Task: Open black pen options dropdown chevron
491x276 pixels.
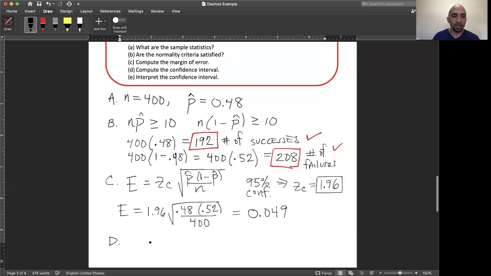Action: [x=34, y=31]
